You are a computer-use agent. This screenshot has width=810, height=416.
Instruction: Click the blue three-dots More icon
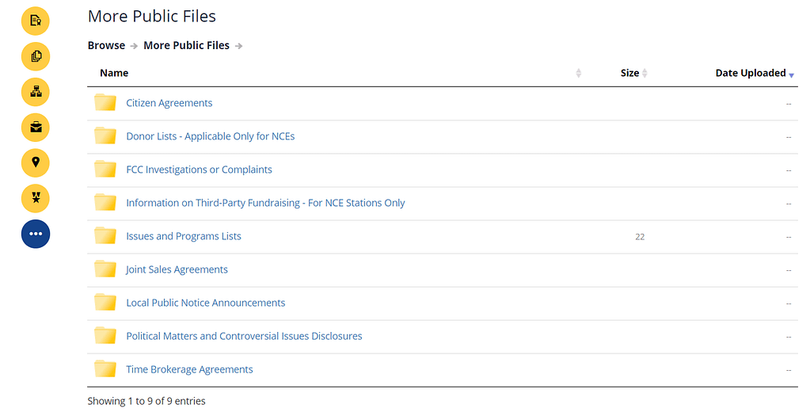[36, 234]
